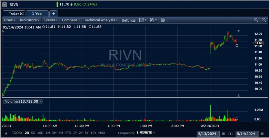
Task: Select the TODAY range
Action: pyautogui.click(x=17, y=133)
